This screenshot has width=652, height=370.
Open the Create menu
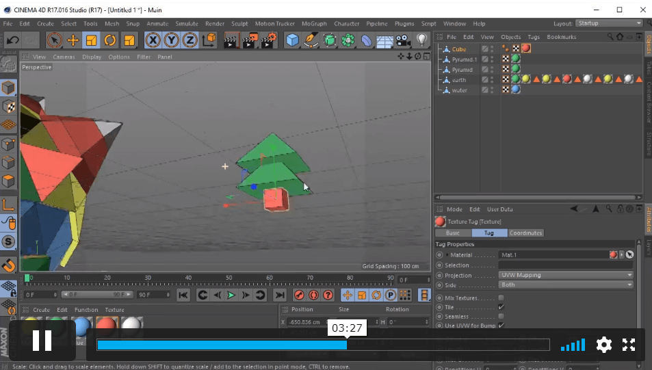(45, 24)
